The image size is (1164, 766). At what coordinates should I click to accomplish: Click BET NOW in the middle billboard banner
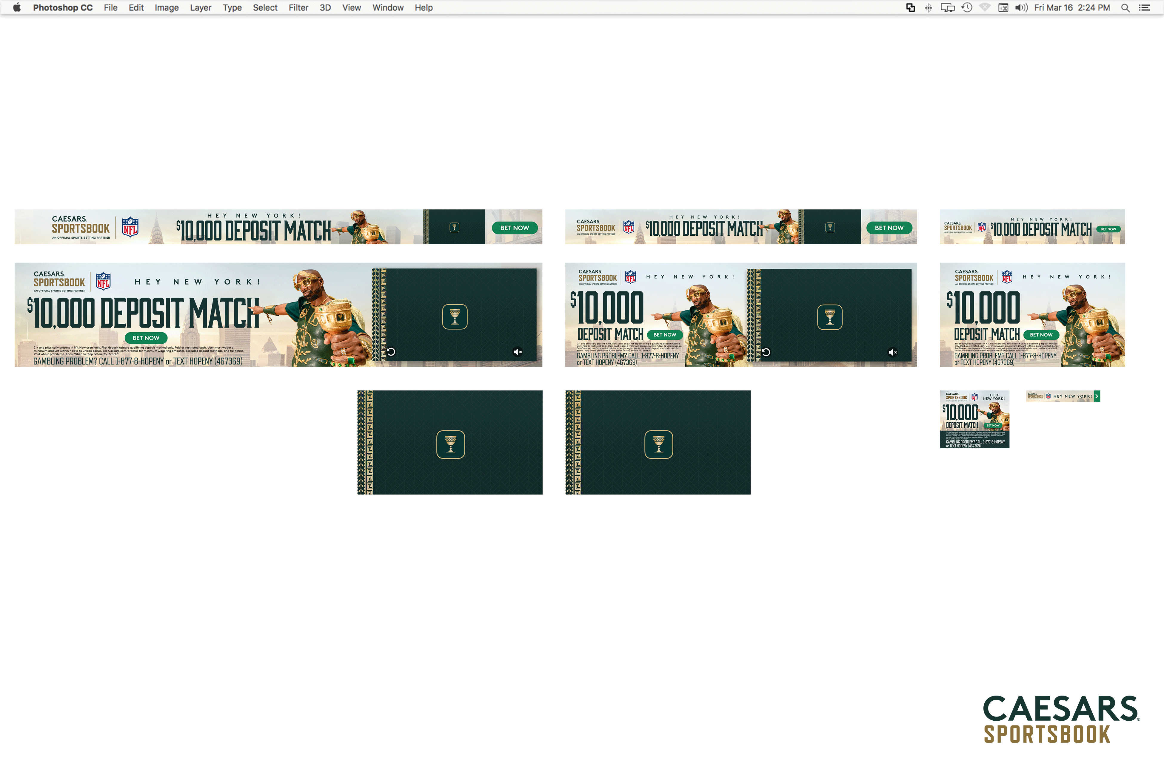665,335
